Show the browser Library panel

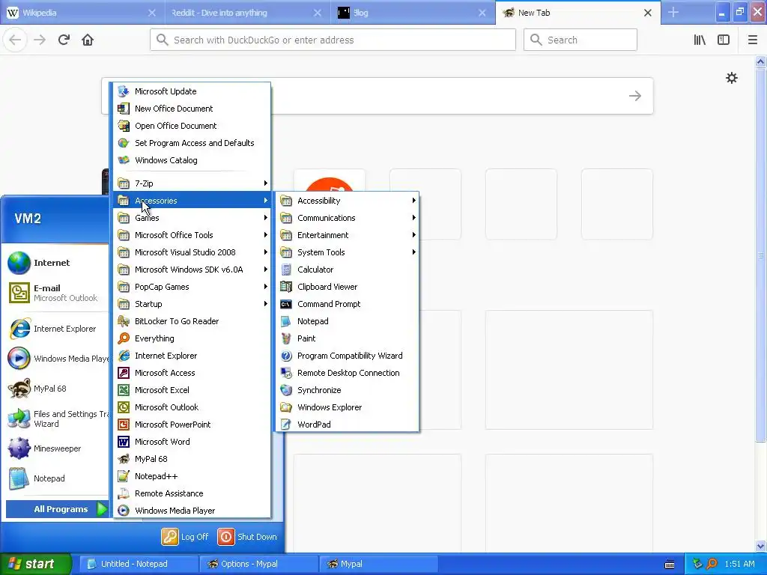[x=700, y=40]
